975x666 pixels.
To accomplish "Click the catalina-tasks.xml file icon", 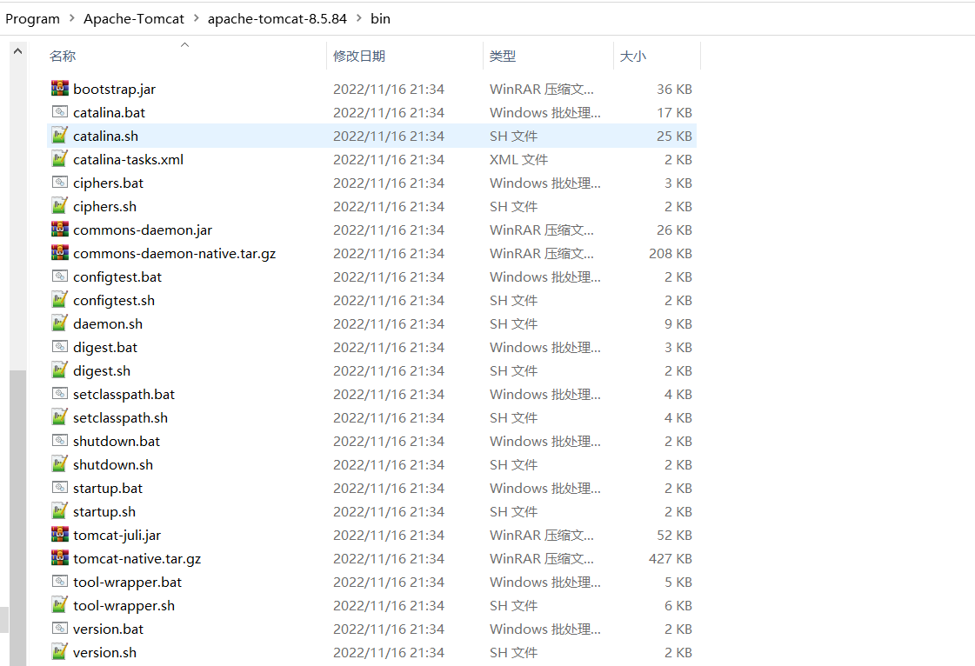I will tap(60, 159).
